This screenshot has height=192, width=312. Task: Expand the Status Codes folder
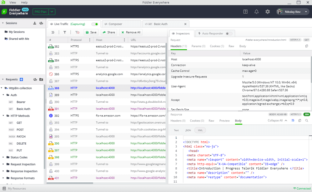3,157
